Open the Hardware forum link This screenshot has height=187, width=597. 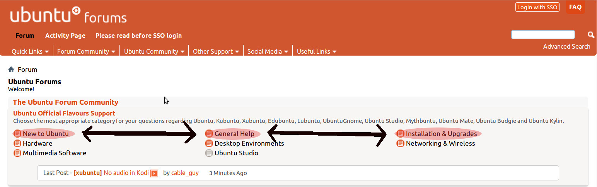pyautogui.click(x=38, y=143)
